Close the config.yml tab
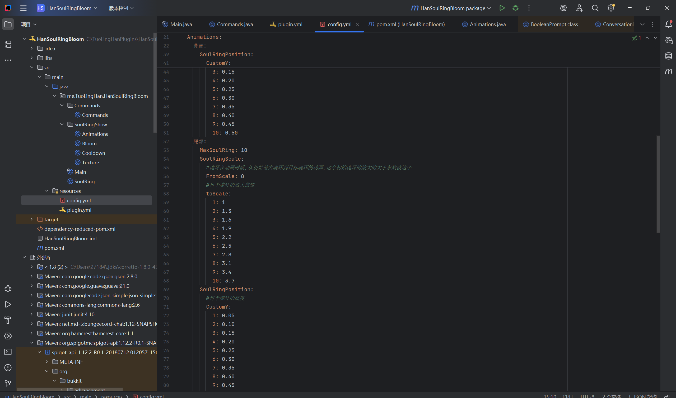The image size is (676, 398). click(357, 25)
